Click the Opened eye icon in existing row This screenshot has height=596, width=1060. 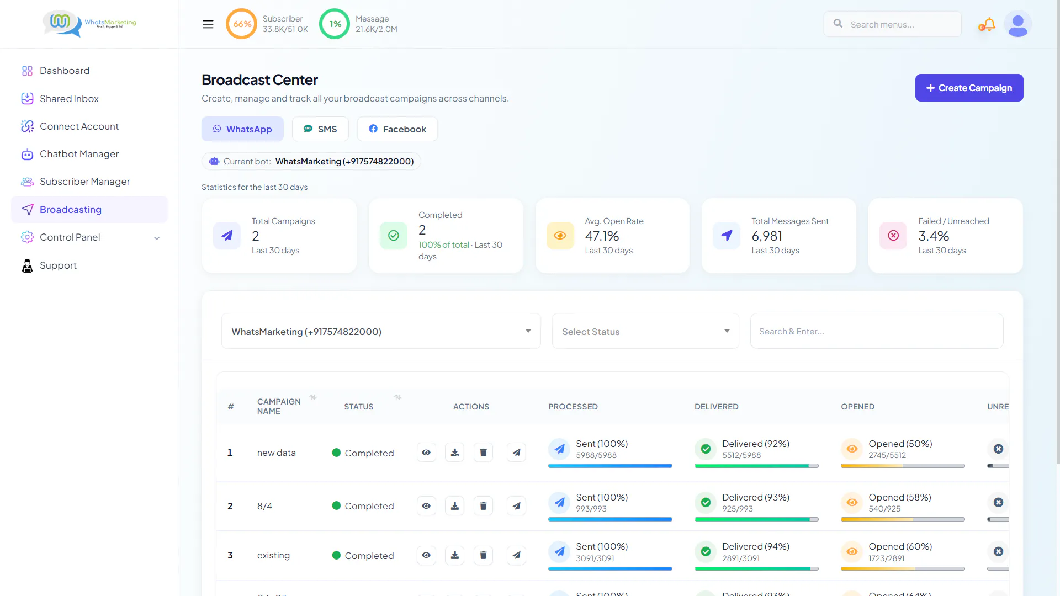[x=852, y=551]
